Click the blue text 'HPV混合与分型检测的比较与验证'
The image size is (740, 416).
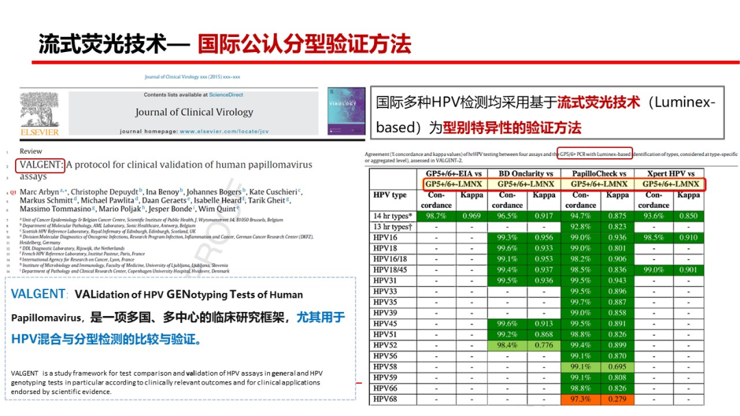pyautogui.click(x=102, y=339)
